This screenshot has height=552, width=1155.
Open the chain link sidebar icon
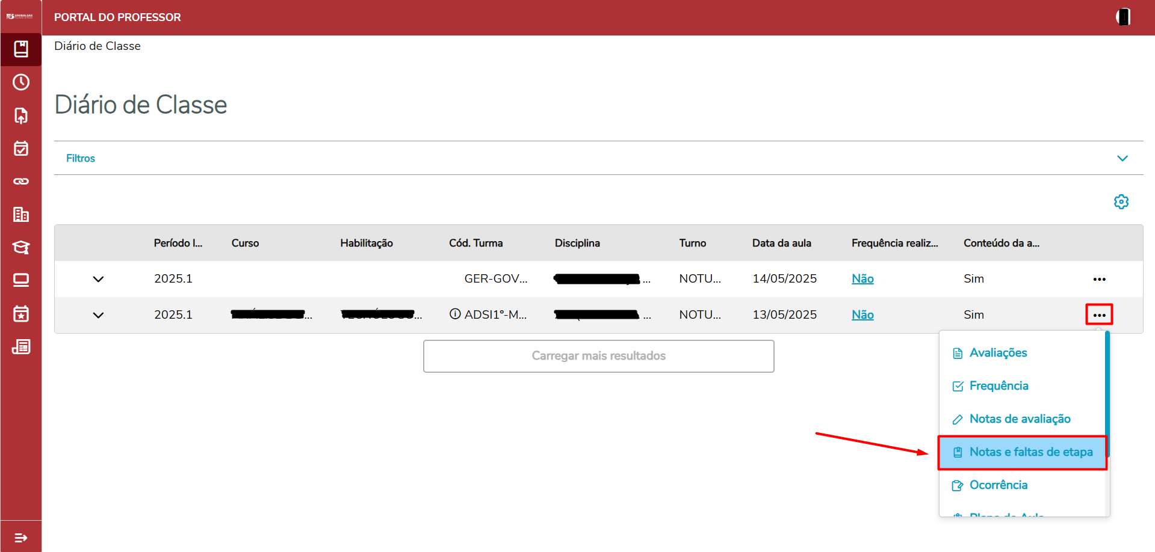21,181
